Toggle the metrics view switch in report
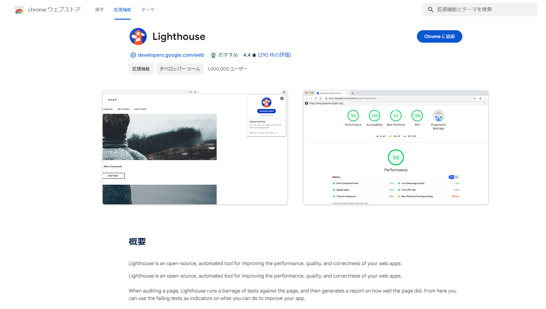546x309 pixels. (454, 177)
